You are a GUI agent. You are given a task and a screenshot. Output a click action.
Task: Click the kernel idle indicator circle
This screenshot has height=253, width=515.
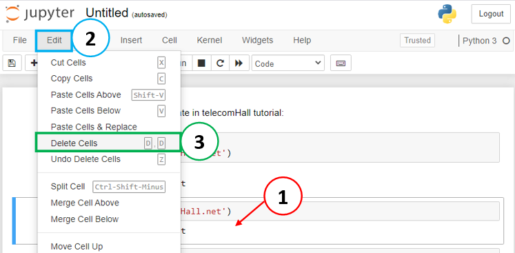506,41
